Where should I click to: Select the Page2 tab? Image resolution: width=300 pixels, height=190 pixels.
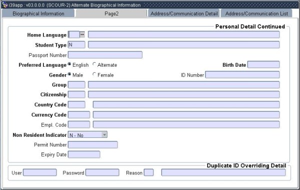pyautogui.click(x=111, y=14)
